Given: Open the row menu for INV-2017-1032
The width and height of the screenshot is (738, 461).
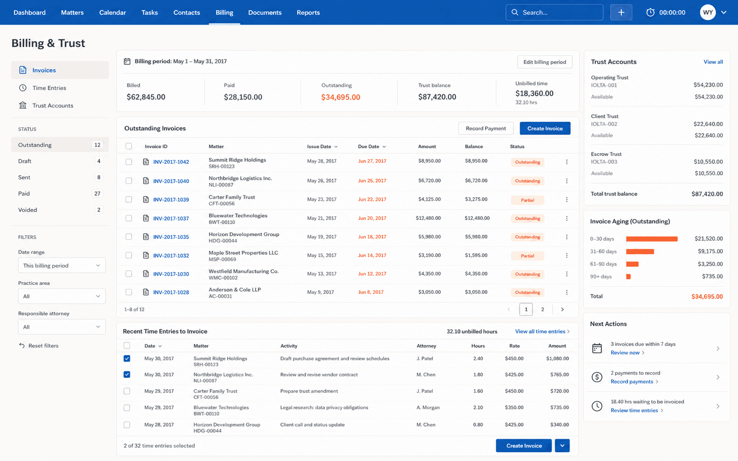Looking at the screenshot, I should click(566, 256).
